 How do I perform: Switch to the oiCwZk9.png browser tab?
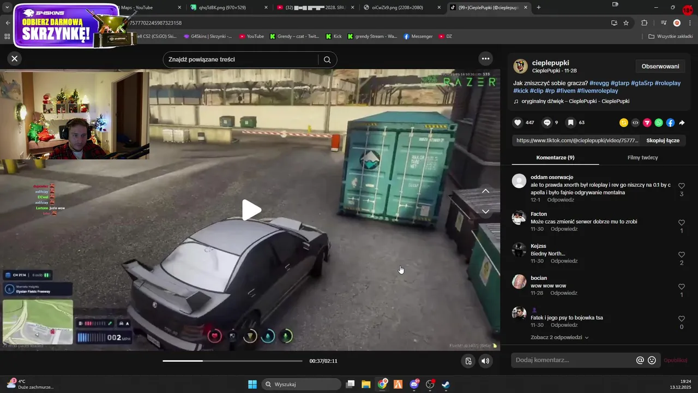pos(402,8)
